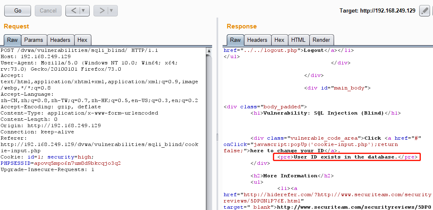View the HTML tab in Response panel
The image size is (433, 210).
tap(298, 40)
